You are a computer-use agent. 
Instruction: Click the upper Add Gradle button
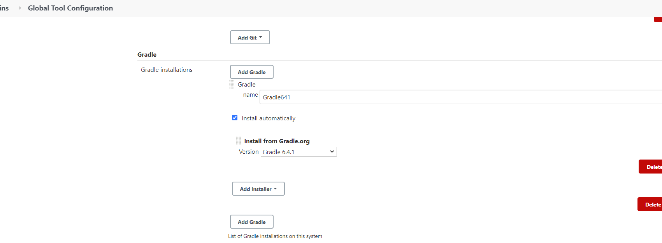click(252, 72)
